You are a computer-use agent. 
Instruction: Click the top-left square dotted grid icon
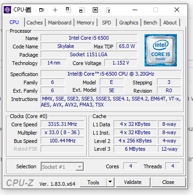tap(68, 10)
